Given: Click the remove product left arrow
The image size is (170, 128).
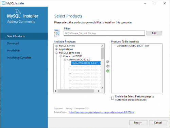Looking at the screenshot, I should 108,66.
